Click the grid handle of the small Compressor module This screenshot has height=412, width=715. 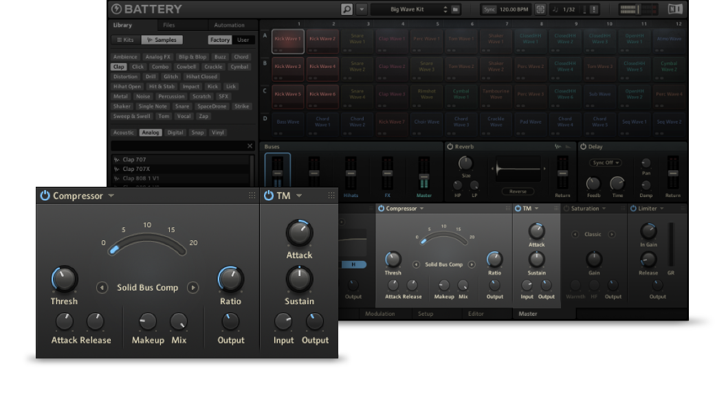click(507, 208)
